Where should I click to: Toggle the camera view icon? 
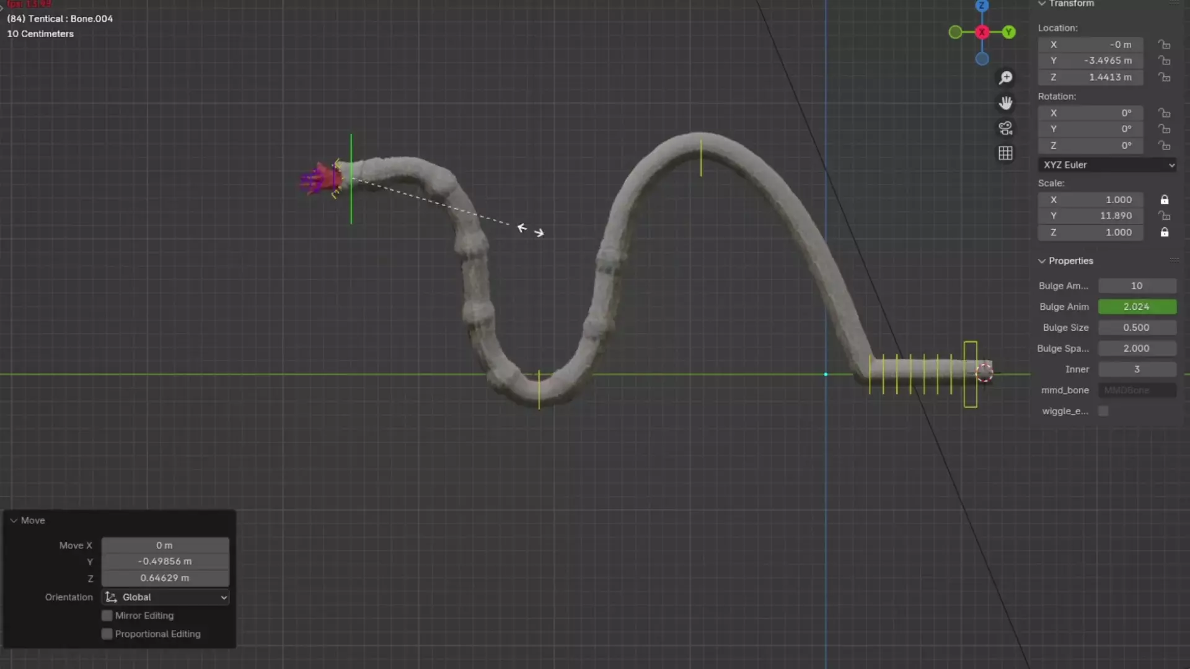click(1005, 128)
